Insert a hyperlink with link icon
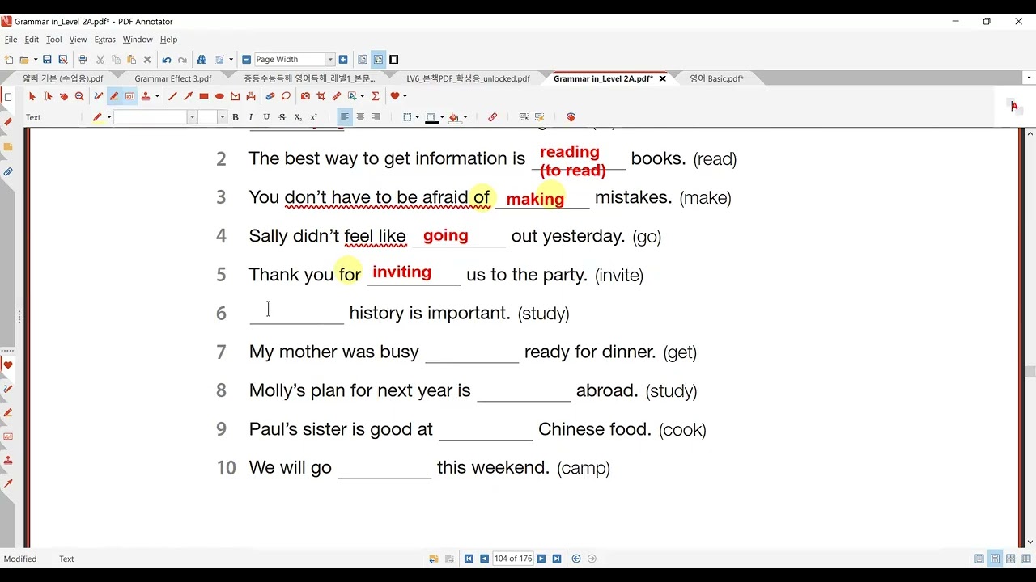The height and width of the screenshot is (582, 1036). click(492, 117)
